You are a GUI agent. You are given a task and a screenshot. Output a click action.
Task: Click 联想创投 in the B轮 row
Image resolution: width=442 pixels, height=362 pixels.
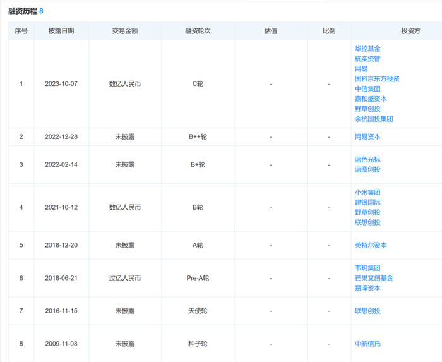367,222
